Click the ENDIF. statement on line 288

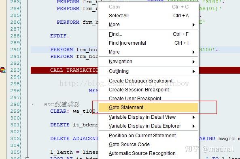click(x=59, y=36)
